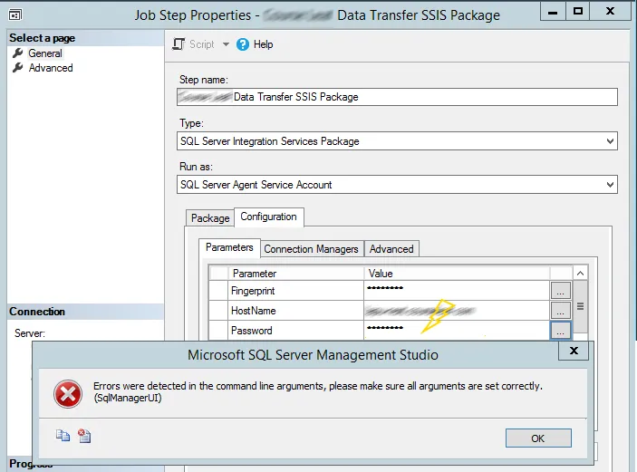Screen dimensions: 637x472
Task: Minimize the Job Step Properties window
Action: click(553, 11)
